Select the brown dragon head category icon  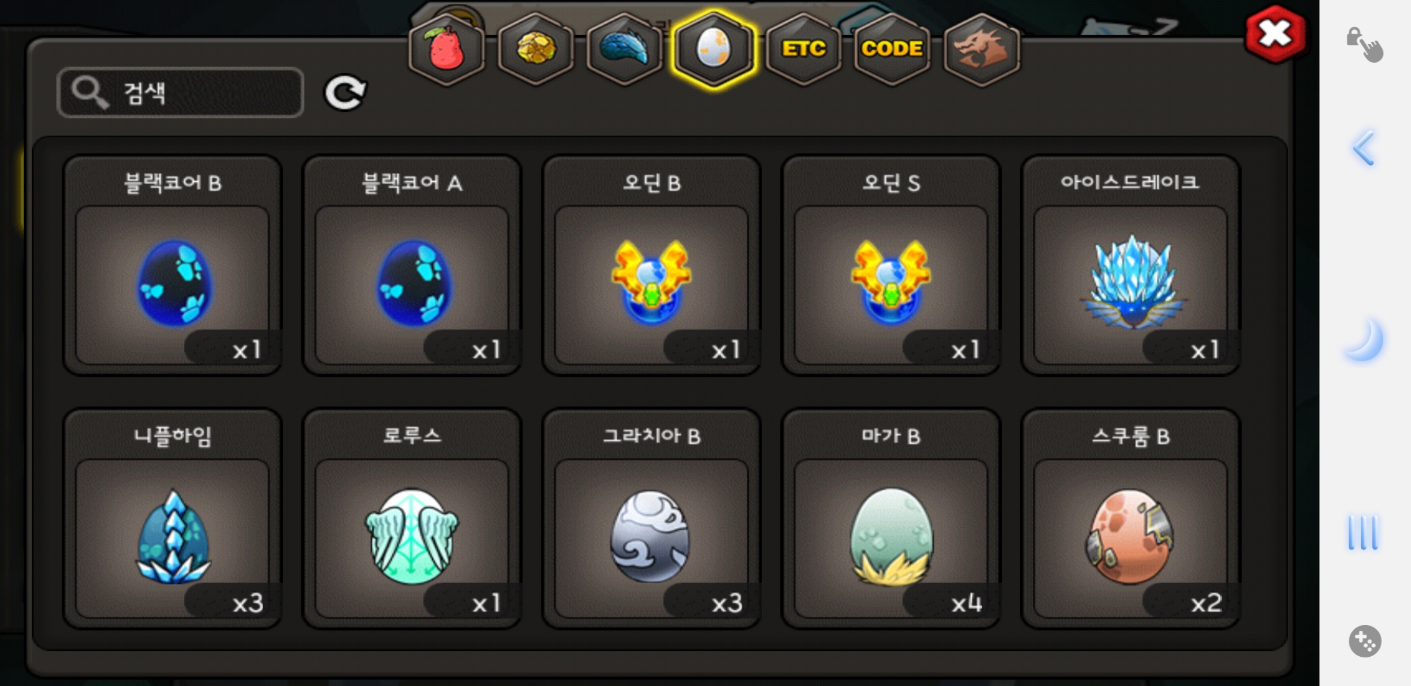coord(982,50)
